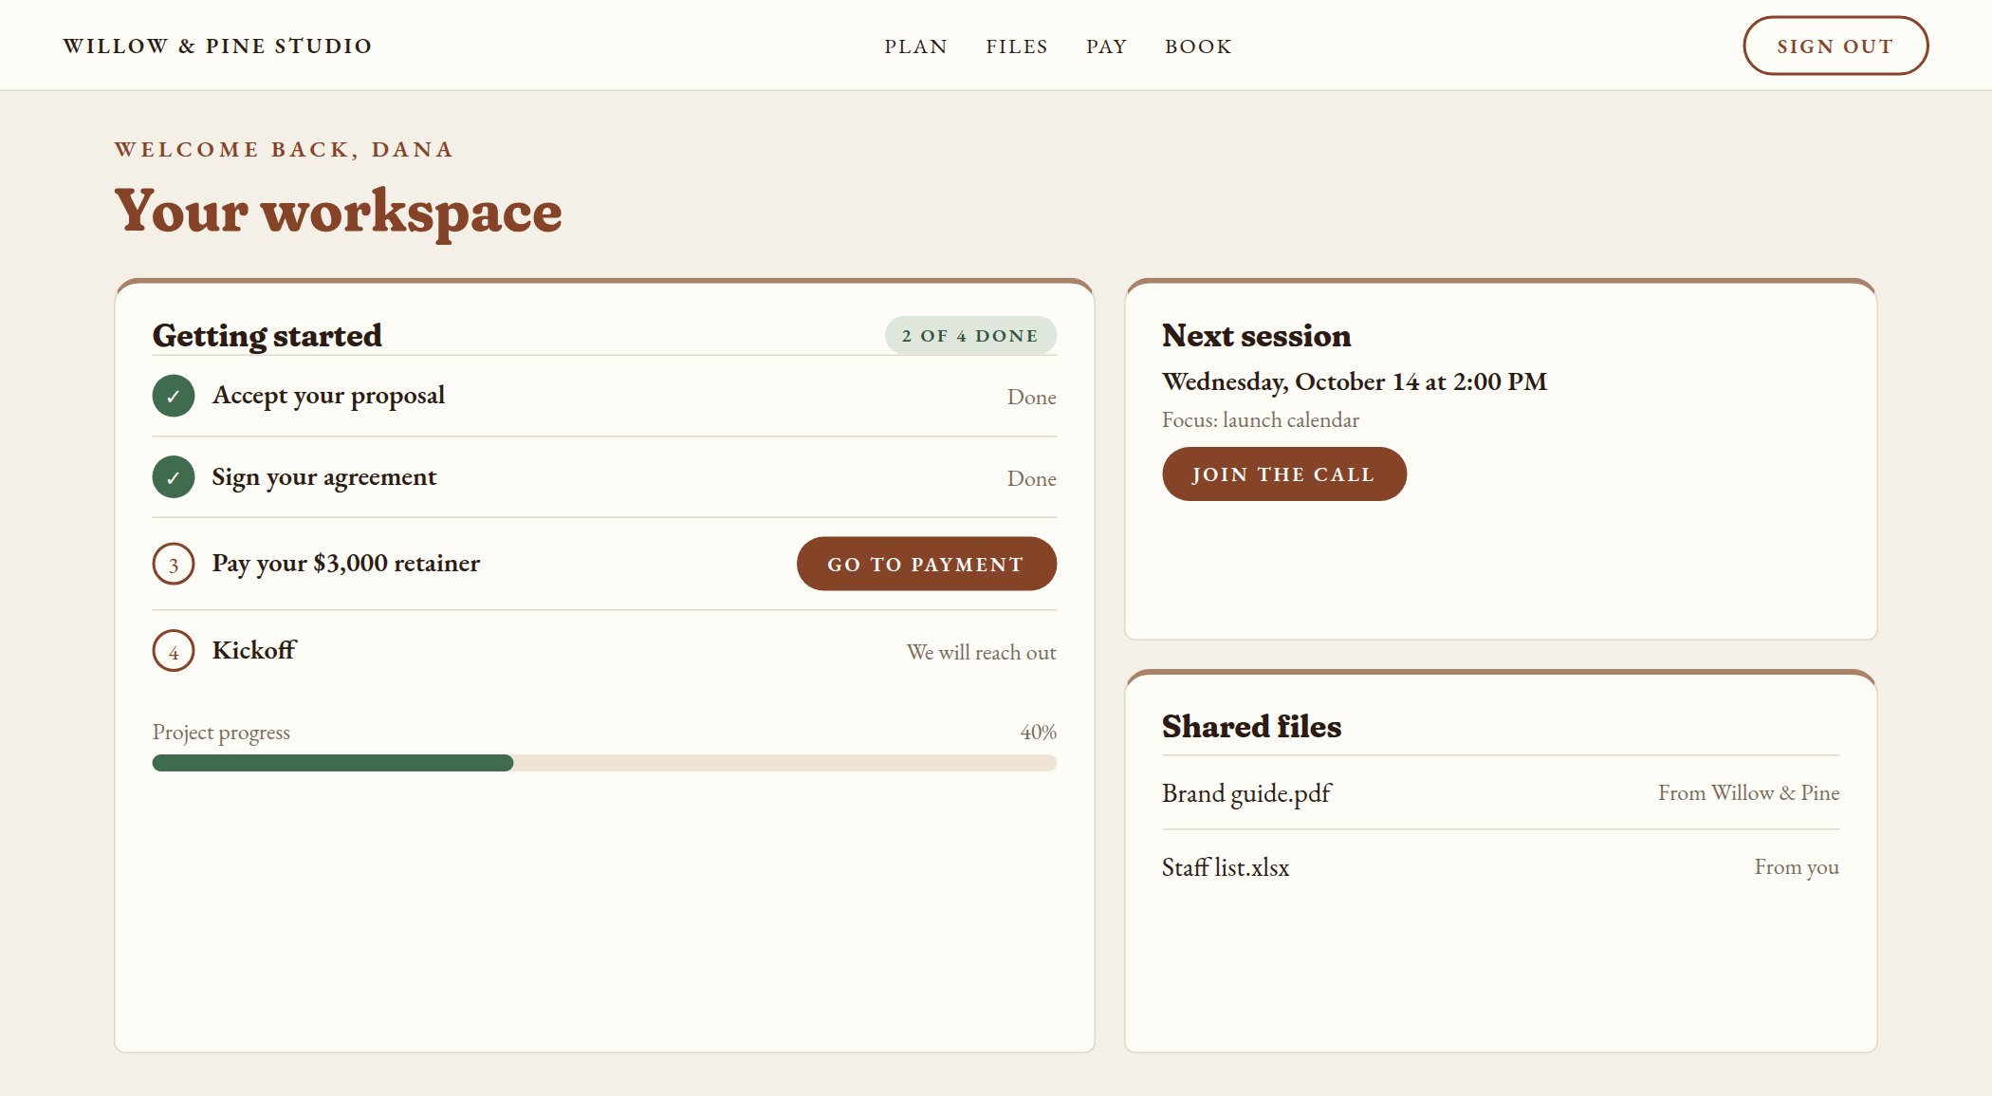The image size is (1992, 1096).
Task: Click the Next session heading
Action: [x=1256, y=336]
